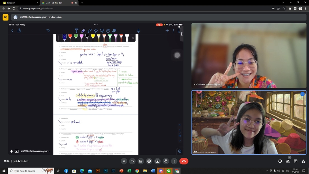The image size is (309, 174).
Task: Click the address bar URL
Action: coord(38,8)
